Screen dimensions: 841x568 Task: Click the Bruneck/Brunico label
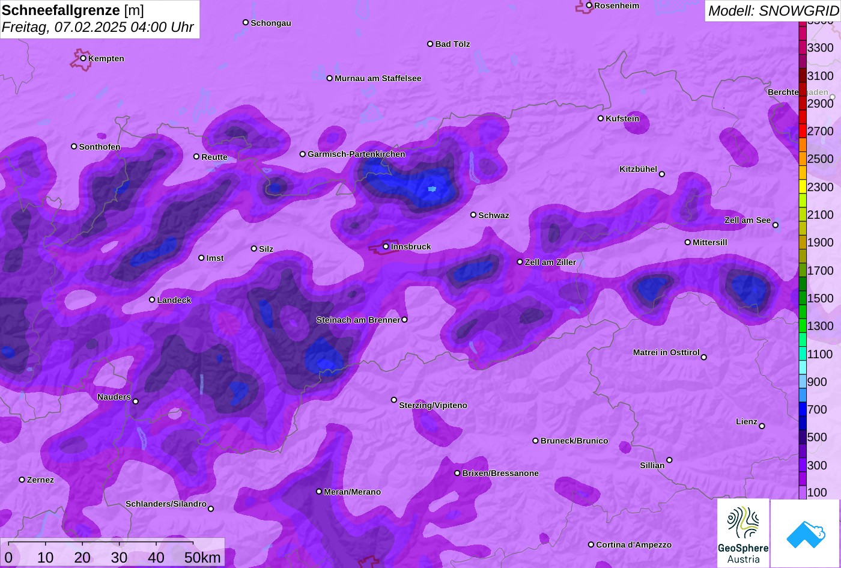coord(574,441)
